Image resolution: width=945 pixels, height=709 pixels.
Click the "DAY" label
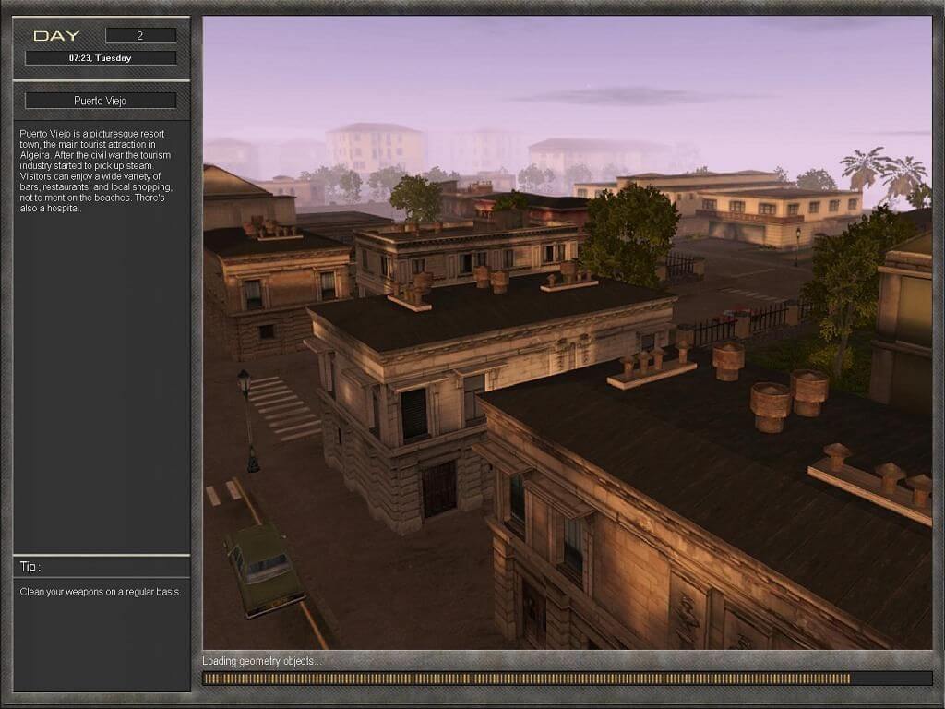[x=56, y=36]
